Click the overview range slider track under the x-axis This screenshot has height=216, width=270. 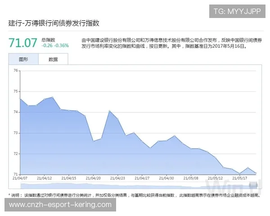point(139,186)
